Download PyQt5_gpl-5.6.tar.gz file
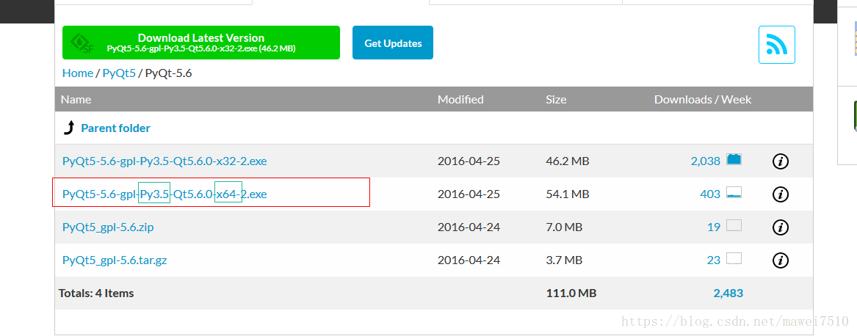This screenshot has width=857, height=336. coord(115,260)
